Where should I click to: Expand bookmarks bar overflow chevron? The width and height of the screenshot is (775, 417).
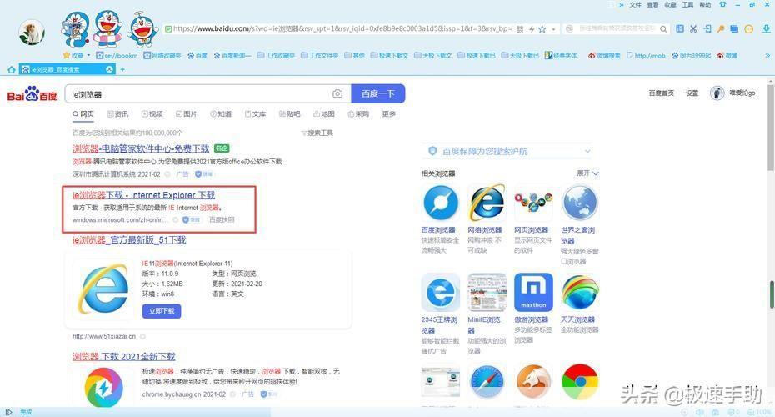click(x=767, y=55)
